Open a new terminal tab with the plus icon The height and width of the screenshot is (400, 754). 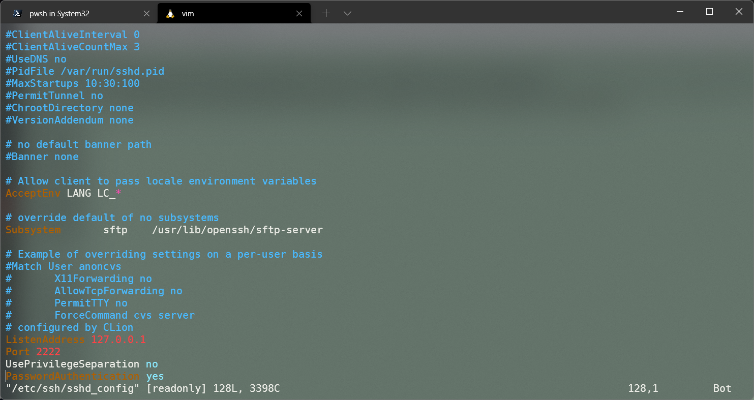tap(326, 13)
